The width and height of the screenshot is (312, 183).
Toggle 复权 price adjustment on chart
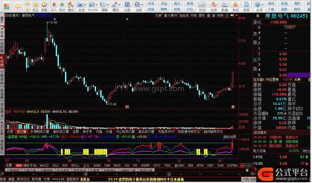tap(202, 15)
